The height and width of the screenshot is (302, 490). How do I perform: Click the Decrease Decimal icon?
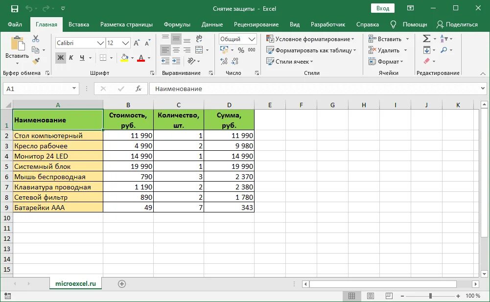click(x=234, y=61)
